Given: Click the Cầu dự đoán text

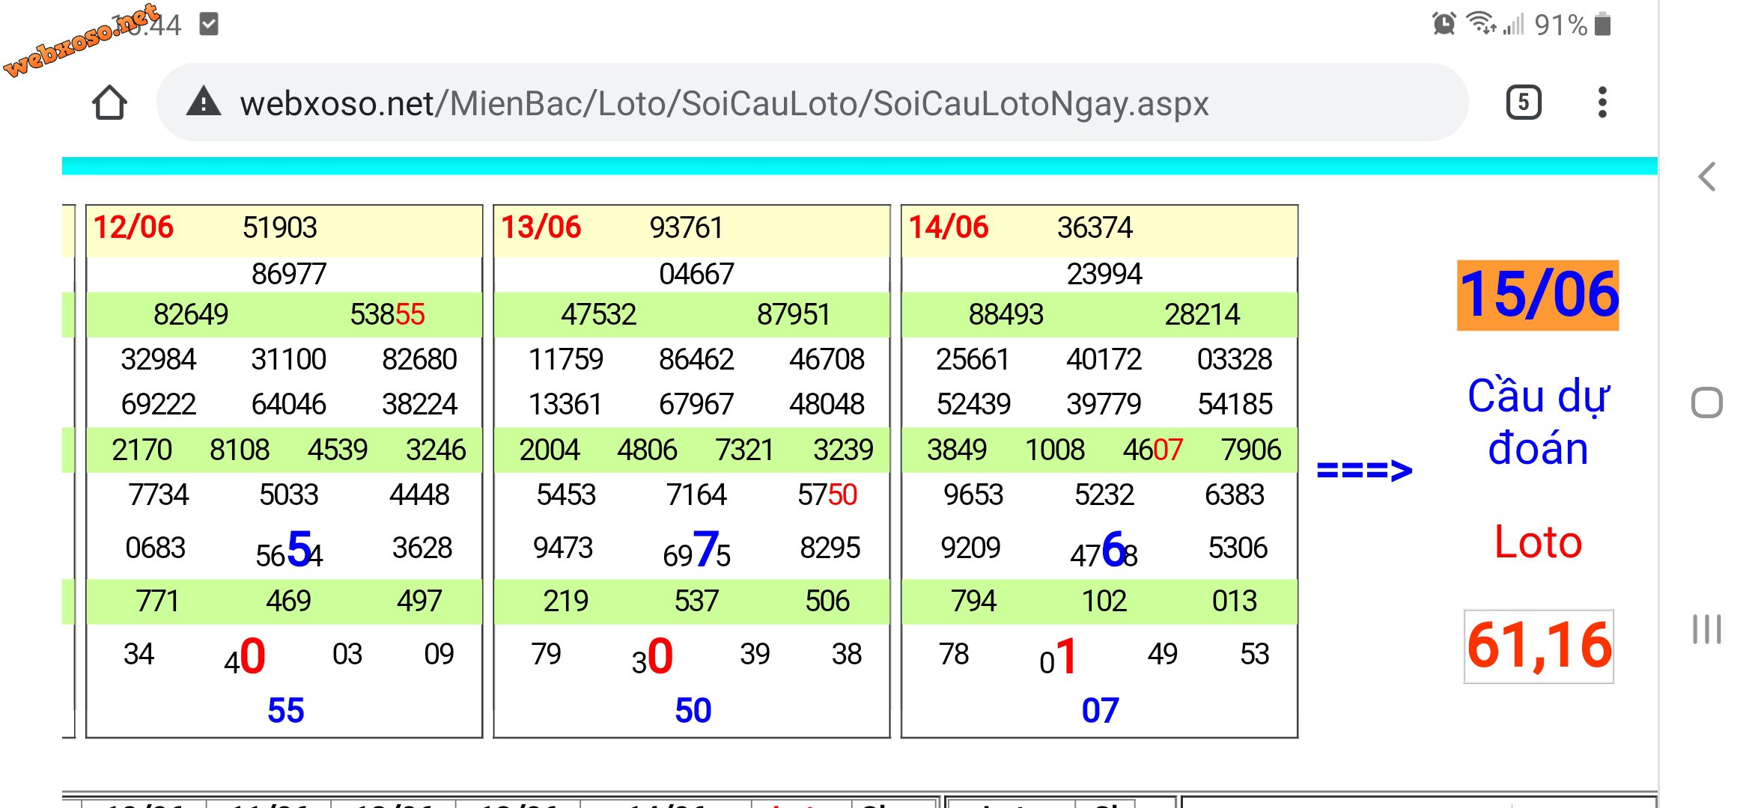Looking at the screenshot, I should (x=1538, y=421).
